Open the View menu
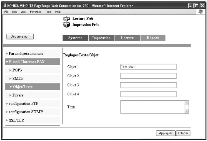 click(23, 12)
